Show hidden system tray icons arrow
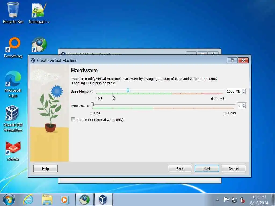275x206 pixels. 218,200
